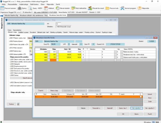The image size is (161, 123).
Task: Click the Zprávy printer icon
Action: 20,8
